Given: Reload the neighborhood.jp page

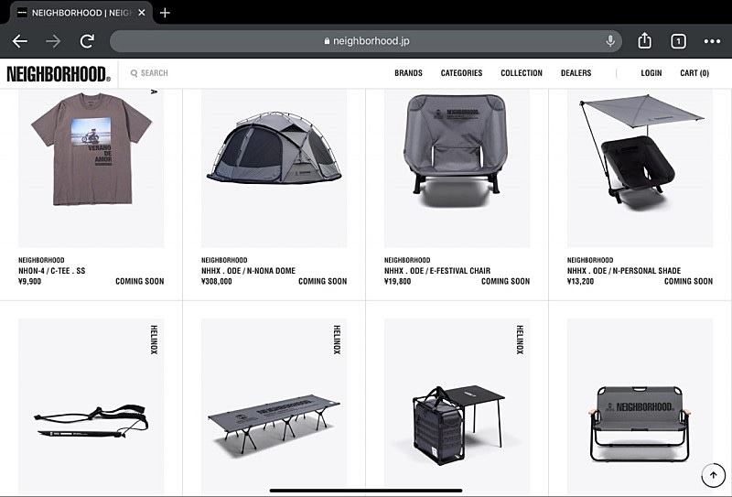Looking at the screenshot, I should (x=87, y=41).
